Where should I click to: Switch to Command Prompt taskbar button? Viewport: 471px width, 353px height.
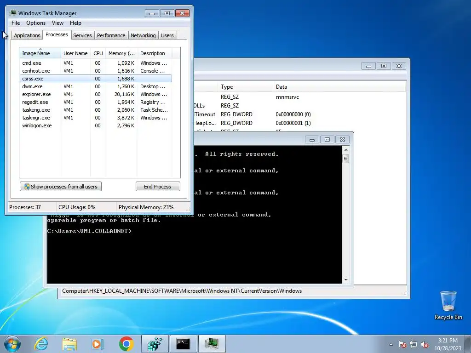183,344
